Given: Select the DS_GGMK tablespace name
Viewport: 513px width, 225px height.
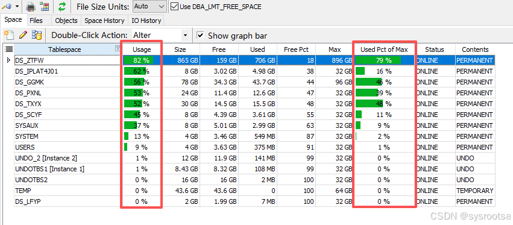Looking at the screenshot, I should click(x=29, y=82).
